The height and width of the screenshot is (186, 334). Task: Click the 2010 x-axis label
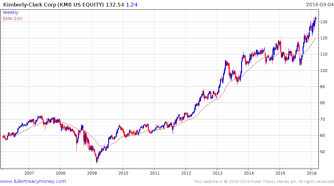(123, 173)
